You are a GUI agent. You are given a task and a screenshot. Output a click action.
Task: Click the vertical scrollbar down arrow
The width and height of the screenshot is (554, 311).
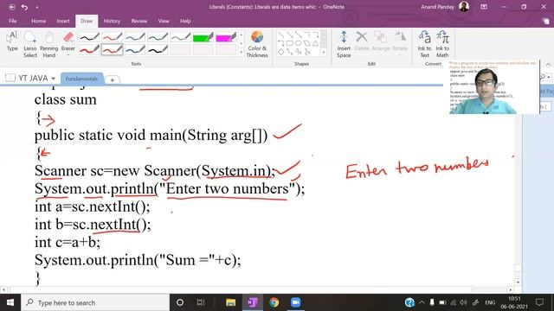(518, 282)
